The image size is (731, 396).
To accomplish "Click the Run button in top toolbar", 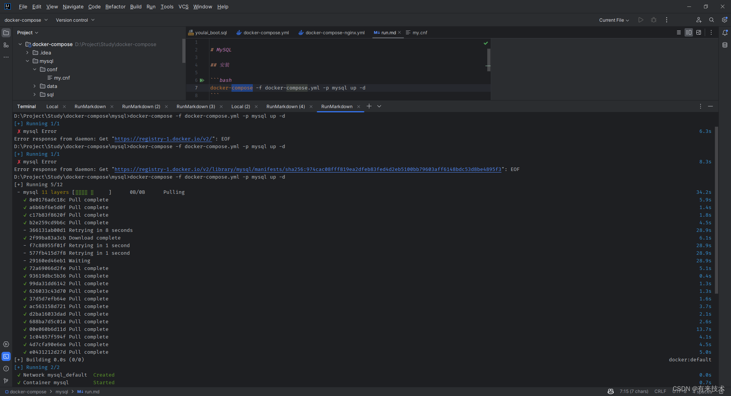I will point(641,20).
